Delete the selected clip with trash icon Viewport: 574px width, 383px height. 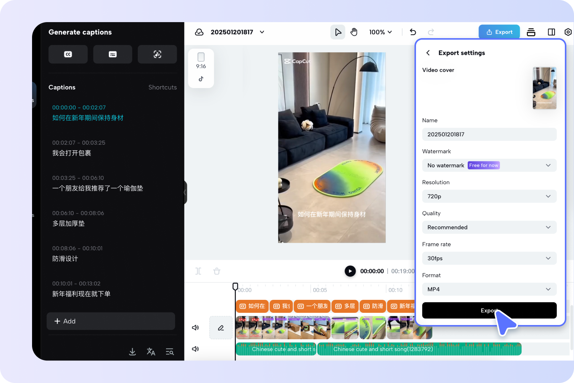click(217, 271)
